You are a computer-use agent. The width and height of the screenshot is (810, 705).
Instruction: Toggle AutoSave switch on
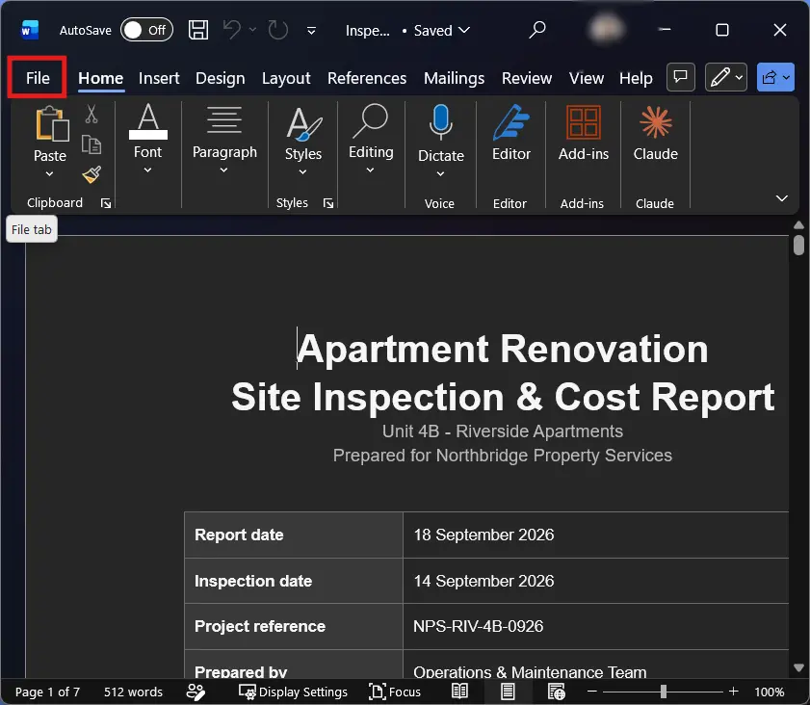[x=146, y=30]
